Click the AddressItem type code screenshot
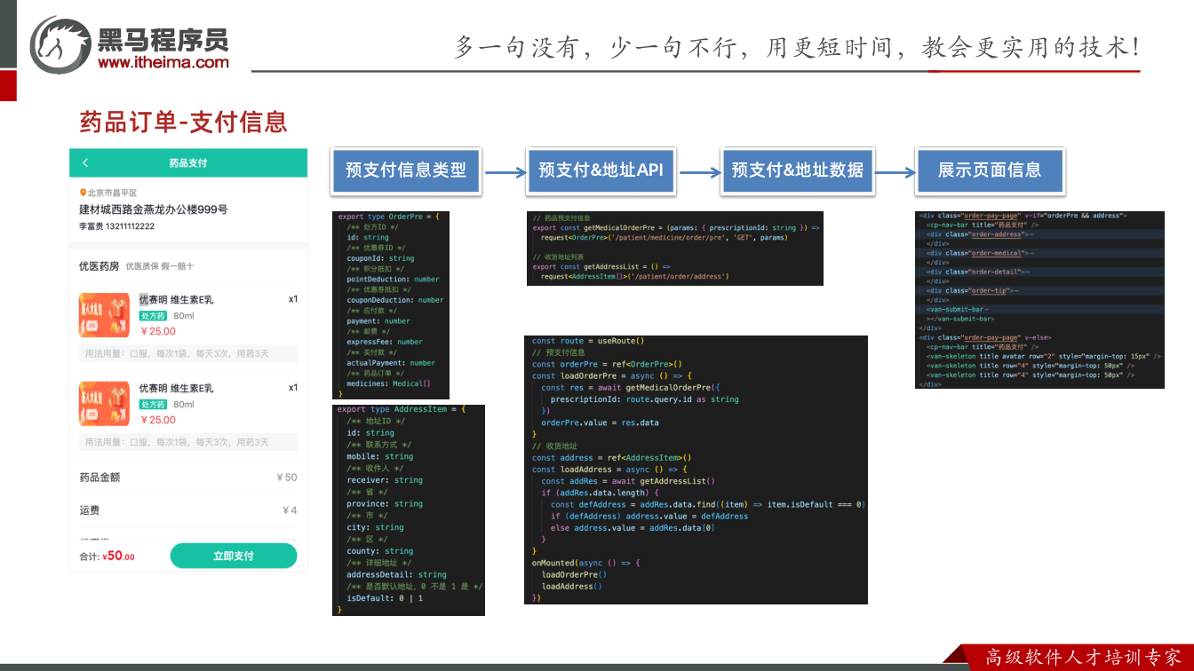Viewport: 1194px width, 671px height. point(409,509)
